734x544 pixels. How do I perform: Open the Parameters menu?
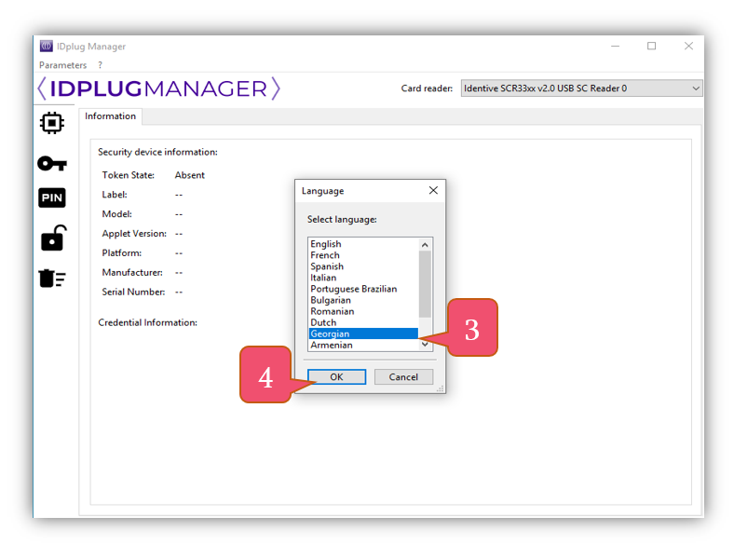pyautogui.click(x=62, y=65)
